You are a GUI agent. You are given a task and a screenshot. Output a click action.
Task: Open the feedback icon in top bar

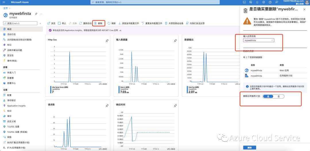(x=276, y=2)
